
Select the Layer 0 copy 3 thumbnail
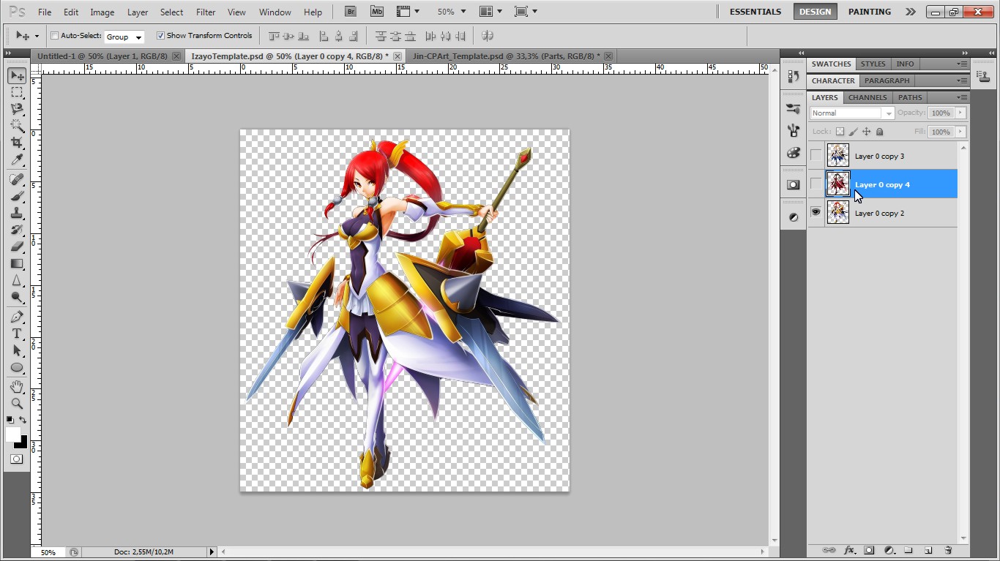837,156
